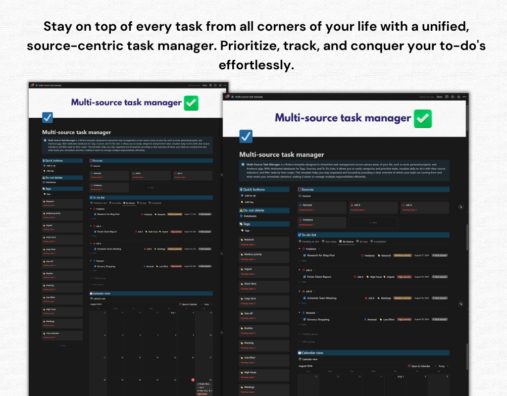Check off Research for Blog Post in right window
This screenshot has height=396, width=507.
click(304, 255)
